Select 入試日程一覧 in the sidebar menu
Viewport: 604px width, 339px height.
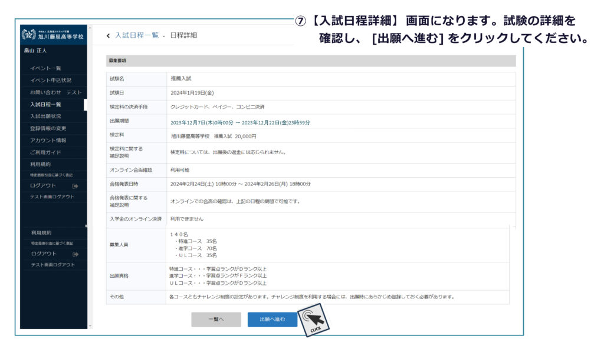pyautogui.click(x=45, y=104)
